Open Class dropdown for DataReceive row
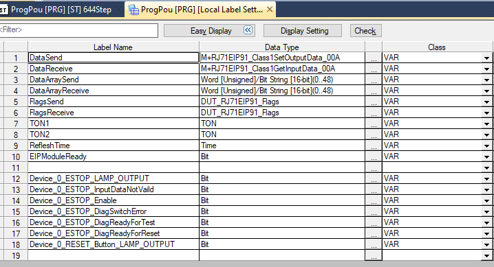Viewport: 494px width, 267px height. [x=486, y=69]
